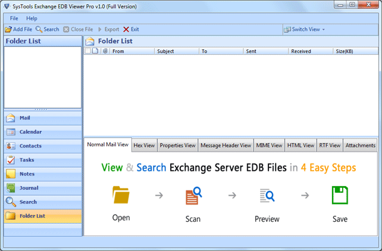Open the File menu
Screen dimensions: 382x251
[14, 18]
